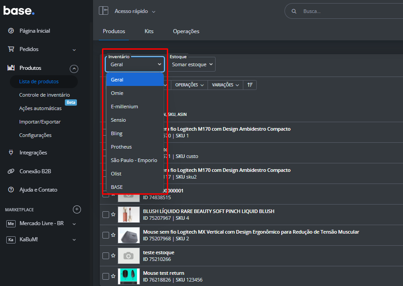Open the Inventário dropdown showing Geral
Viewport: 403px width, 286px height.
pyautogui.click(x=135, y=64)
